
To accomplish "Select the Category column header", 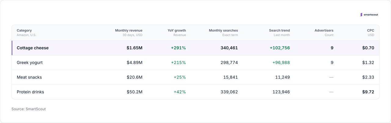I will coord(24,30).
